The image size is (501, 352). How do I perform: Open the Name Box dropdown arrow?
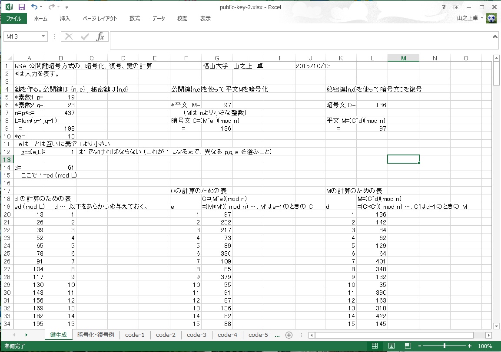(43, 36)
